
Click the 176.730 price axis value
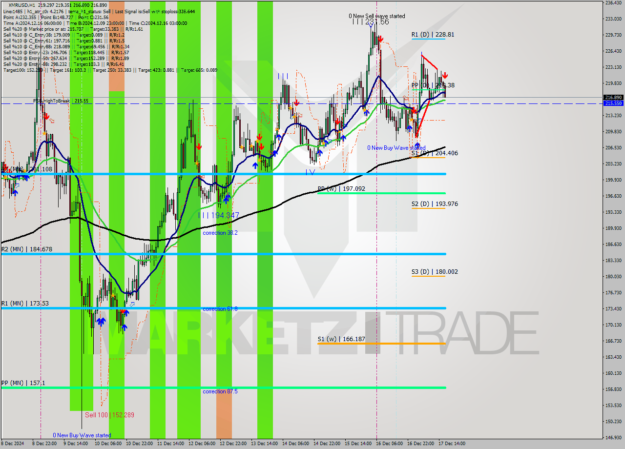(613, 292)
